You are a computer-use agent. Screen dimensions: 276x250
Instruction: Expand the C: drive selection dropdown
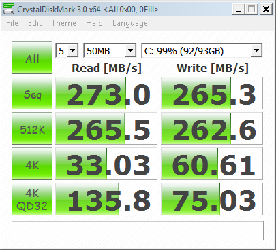point(256,50)
